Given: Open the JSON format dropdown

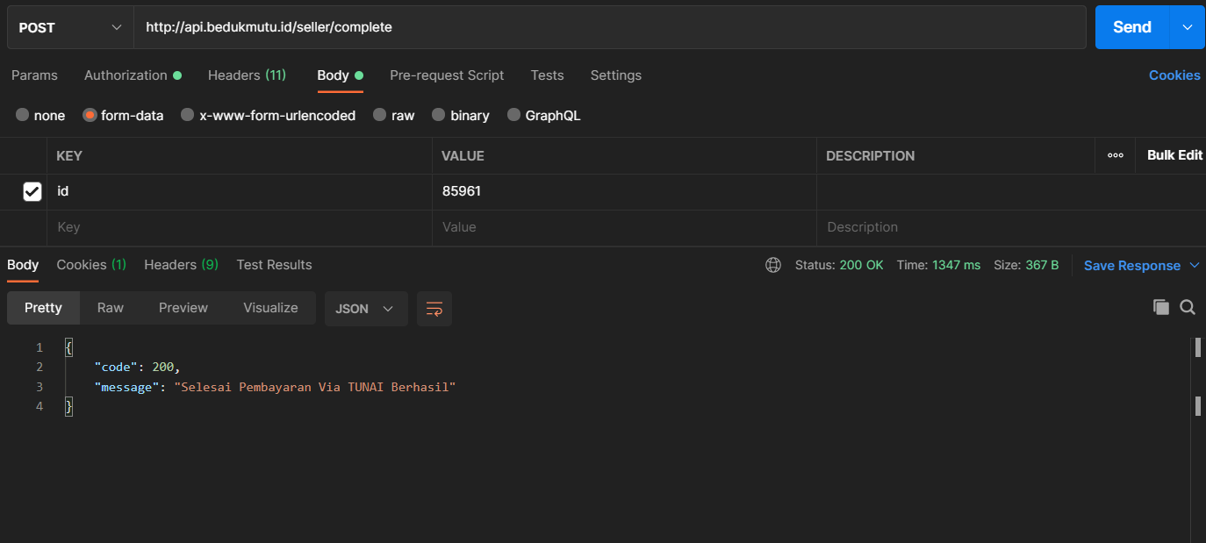Looking at the screenshot, I should [x=365, y=309].
